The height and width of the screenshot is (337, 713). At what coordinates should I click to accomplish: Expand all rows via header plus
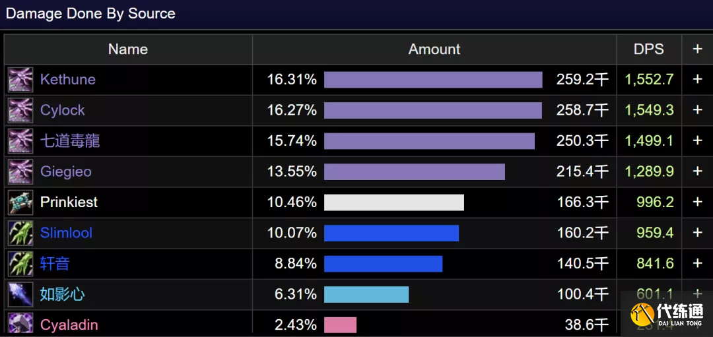click(x=697, y=49)
